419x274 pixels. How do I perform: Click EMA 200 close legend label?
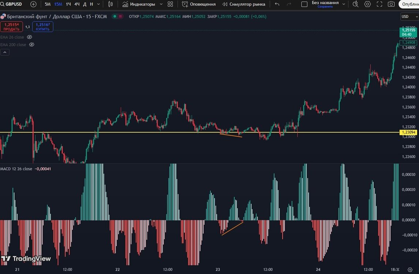click(13, 45)
